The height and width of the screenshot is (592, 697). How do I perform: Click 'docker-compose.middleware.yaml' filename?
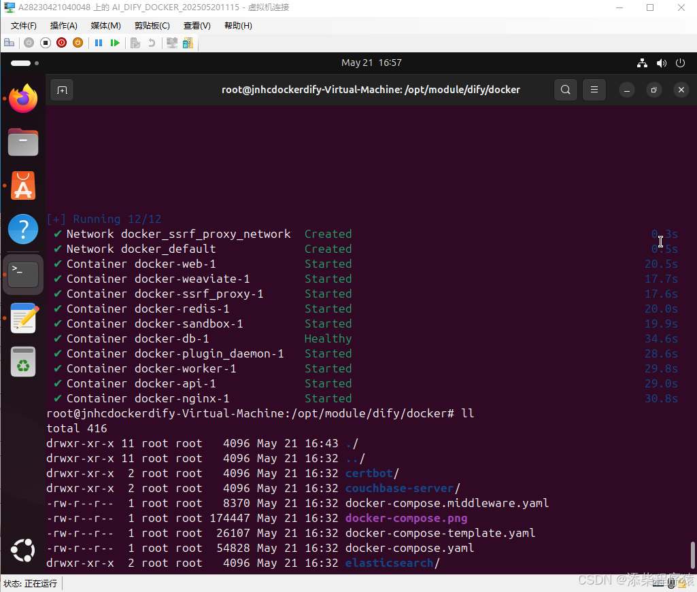[x=447, y=504]
